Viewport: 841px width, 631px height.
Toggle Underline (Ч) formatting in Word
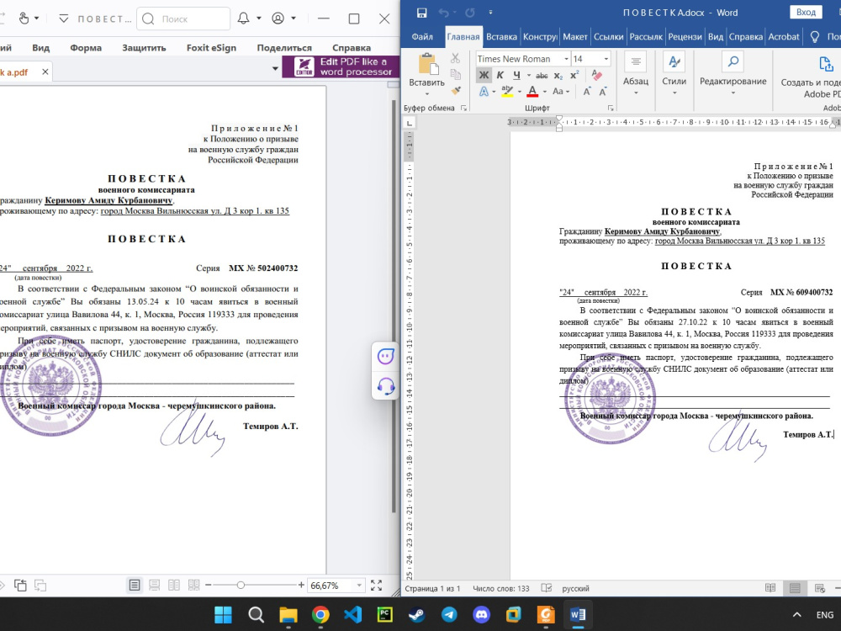pyautogui.click(x=516, y=75)
